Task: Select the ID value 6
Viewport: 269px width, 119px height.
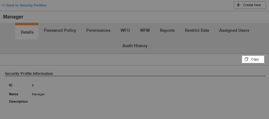Action: tap(33, 85)
